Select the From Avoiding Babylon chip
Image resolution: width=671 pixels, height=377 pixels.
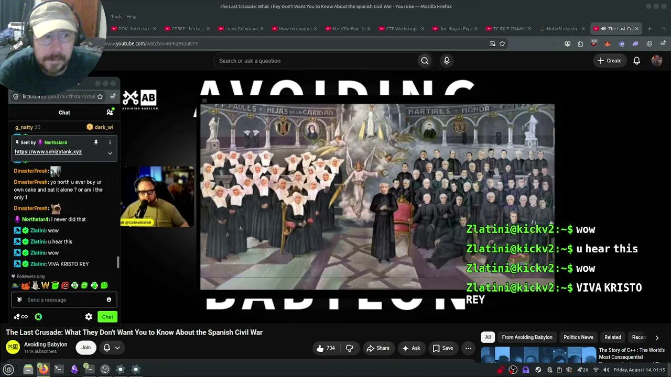tap(527, 338)
